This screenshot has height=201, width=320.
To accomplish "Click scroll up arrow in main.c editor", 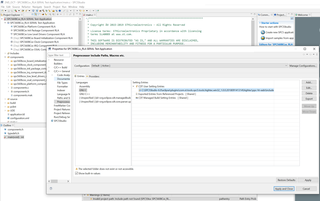I will [x=253, y=19].
